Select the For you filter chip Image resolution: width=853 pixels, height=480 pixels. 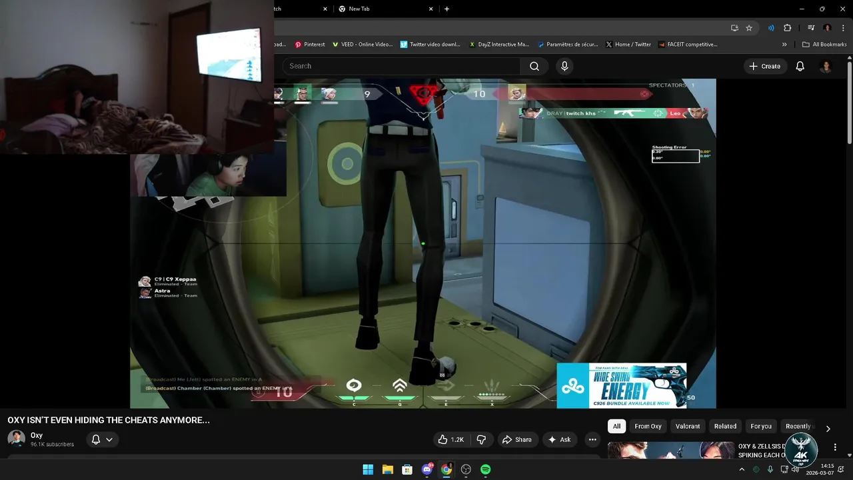[x=761, y=426]
